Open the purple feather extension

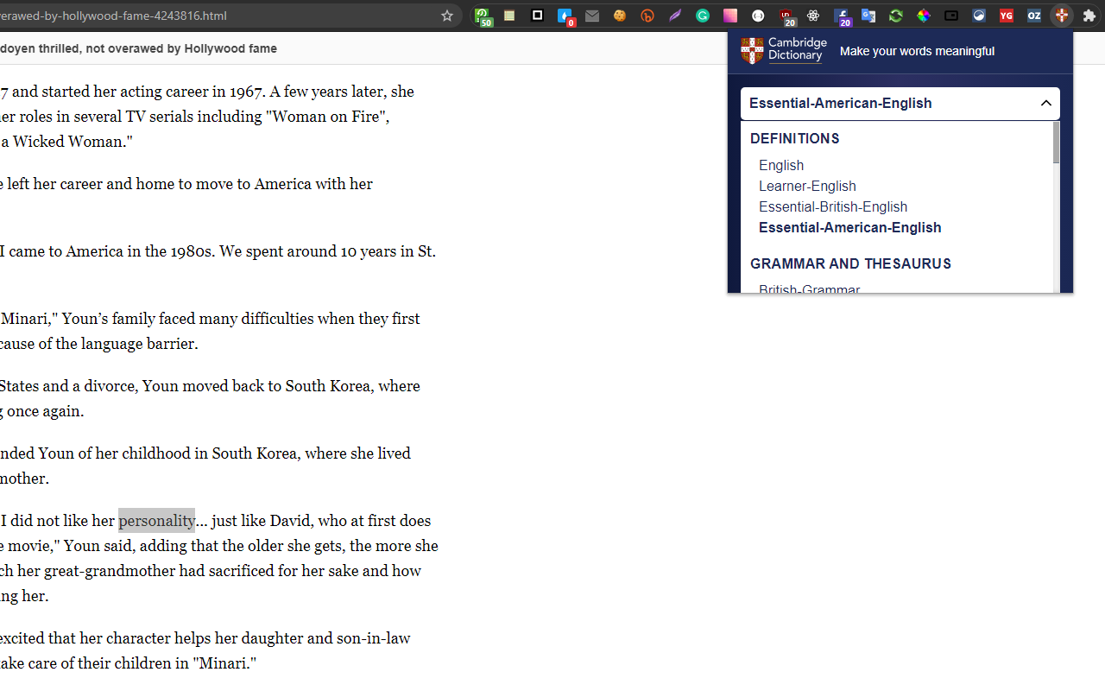click(675, 16)
